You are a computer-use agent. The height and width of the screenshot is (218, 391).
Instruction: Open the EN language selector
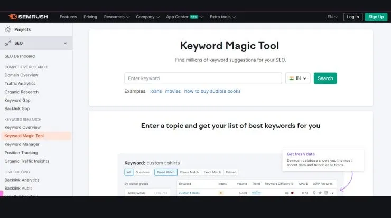tap(332, 17)
